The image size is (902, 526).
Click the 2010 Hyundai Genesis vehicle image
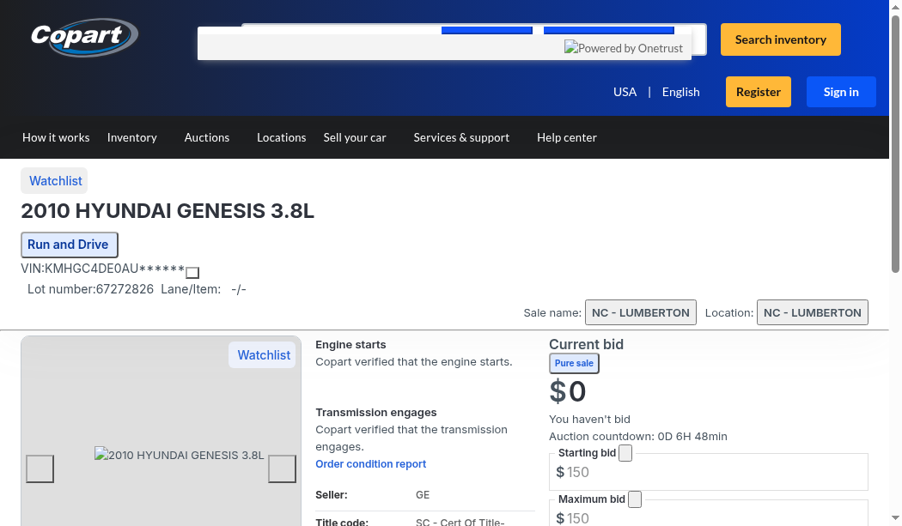coord(179,455)
